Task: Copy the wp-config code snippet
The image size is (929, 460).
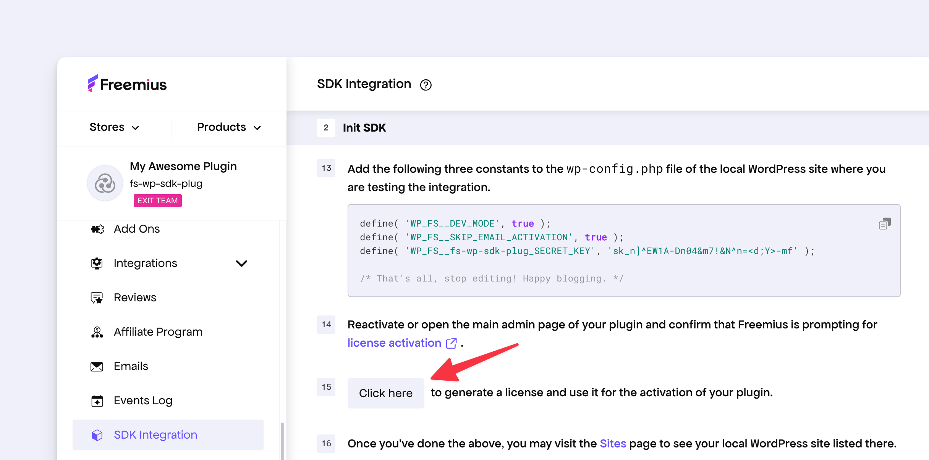Action: coord(884,224)
